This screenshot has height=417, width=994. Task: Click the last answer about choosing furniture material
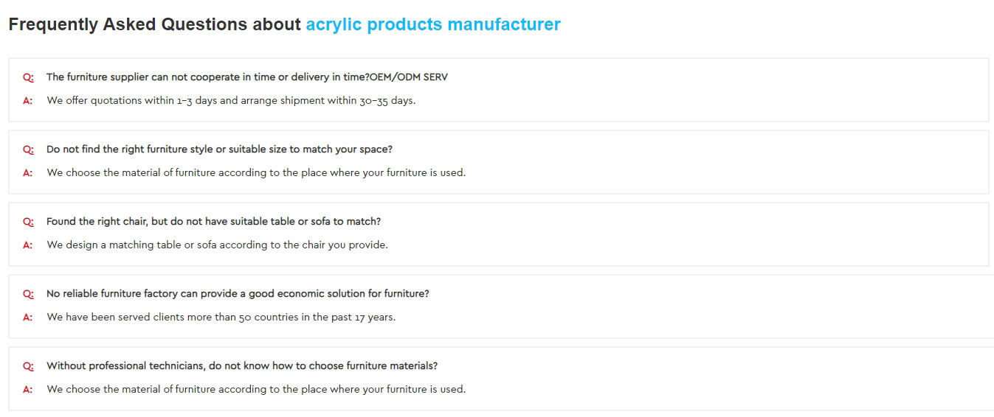(256, 389)
